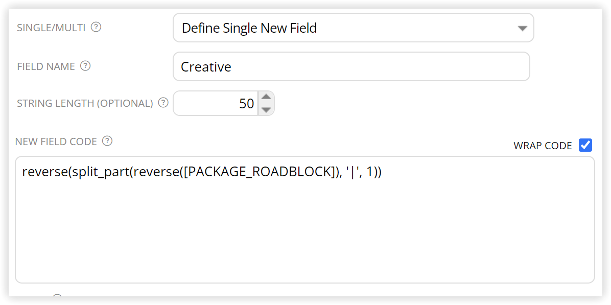
Task: Select the SINGLE/MULTI label
Action: [x=52, y=28]
